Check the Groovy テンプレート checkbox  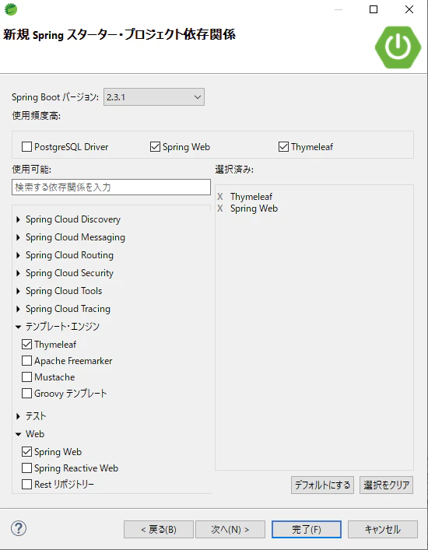coord(26,393)
